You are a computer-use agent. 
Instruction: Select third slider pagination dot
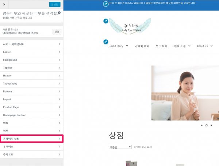tap(211, 125)
